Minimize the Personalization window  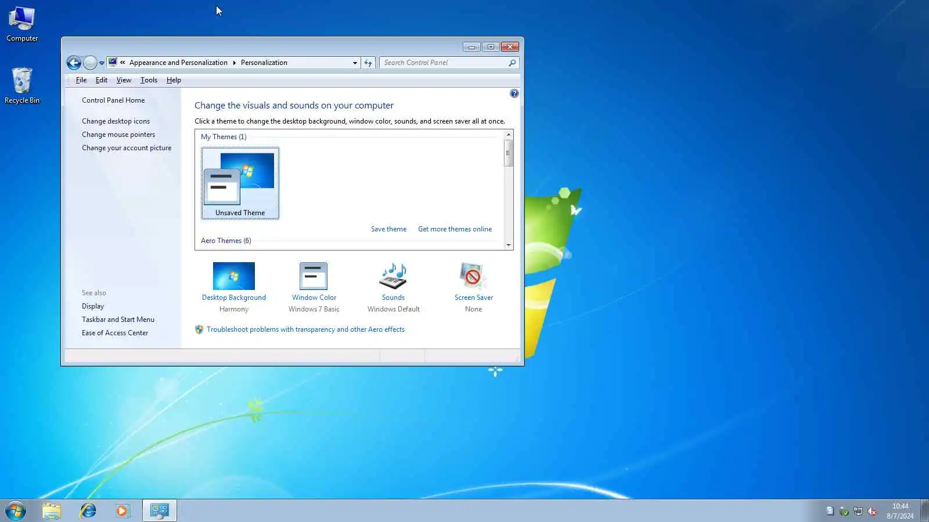click(x=471, y=47)
